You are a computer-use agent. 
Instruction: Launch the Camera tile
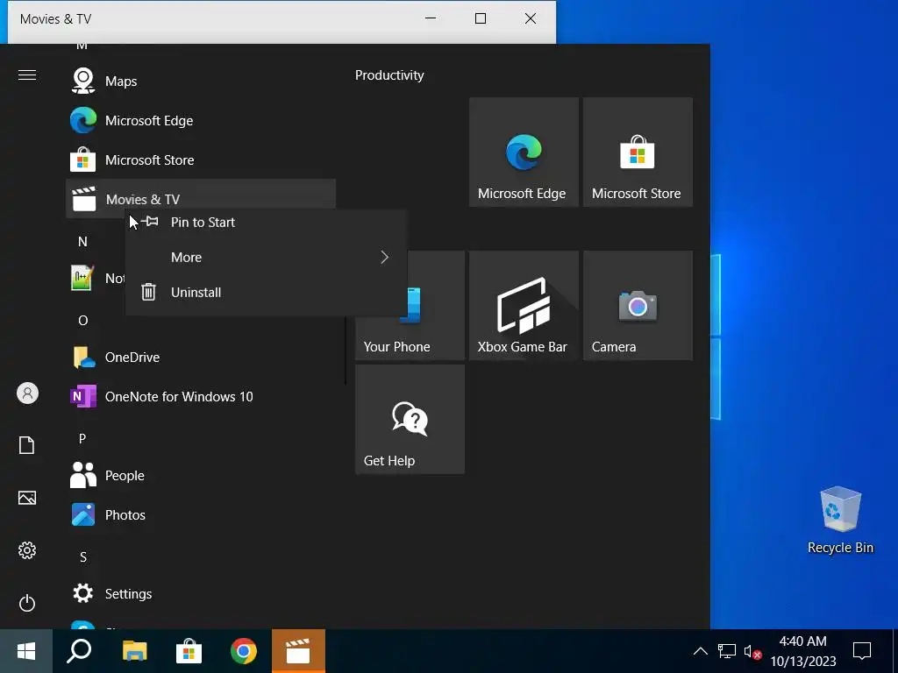click(x=638, y=306)
